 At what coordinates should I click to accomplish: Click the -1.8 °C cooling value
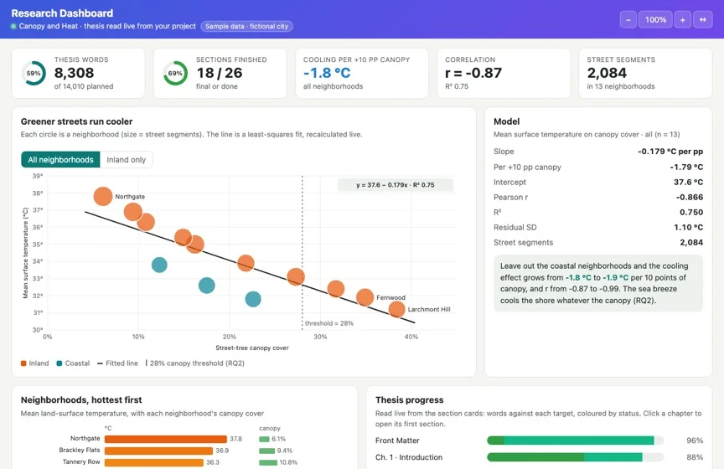(x=327, y=73)
